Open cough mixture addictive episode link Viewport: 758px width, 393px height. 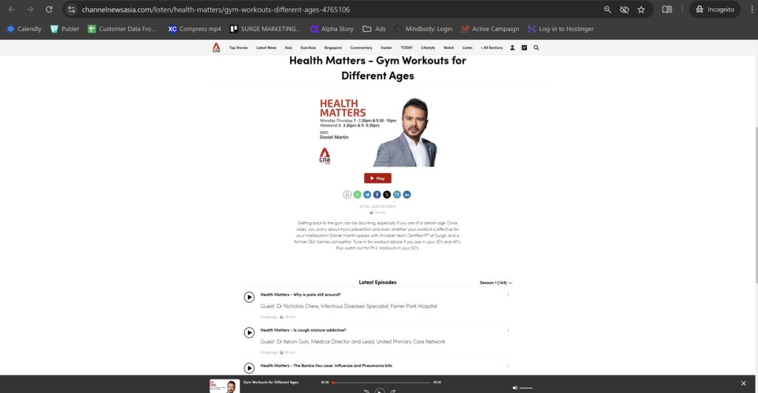tap(303, 330)
